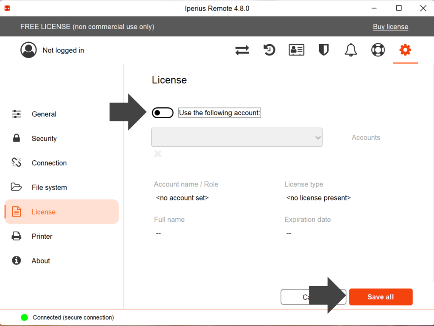
Task: Close the Iperius Remote window
Action: point(423,8)
